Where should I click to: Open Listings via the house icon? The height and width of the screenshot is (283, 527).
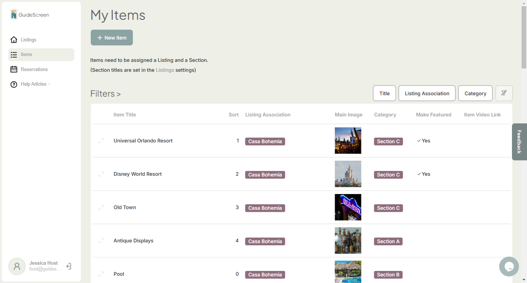tap(14, 40)
